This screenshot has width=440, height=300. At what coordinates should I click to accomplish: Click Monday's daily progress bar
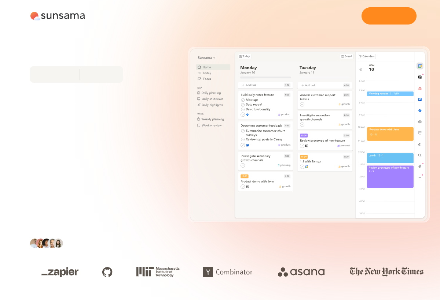(x=265, y=78)
